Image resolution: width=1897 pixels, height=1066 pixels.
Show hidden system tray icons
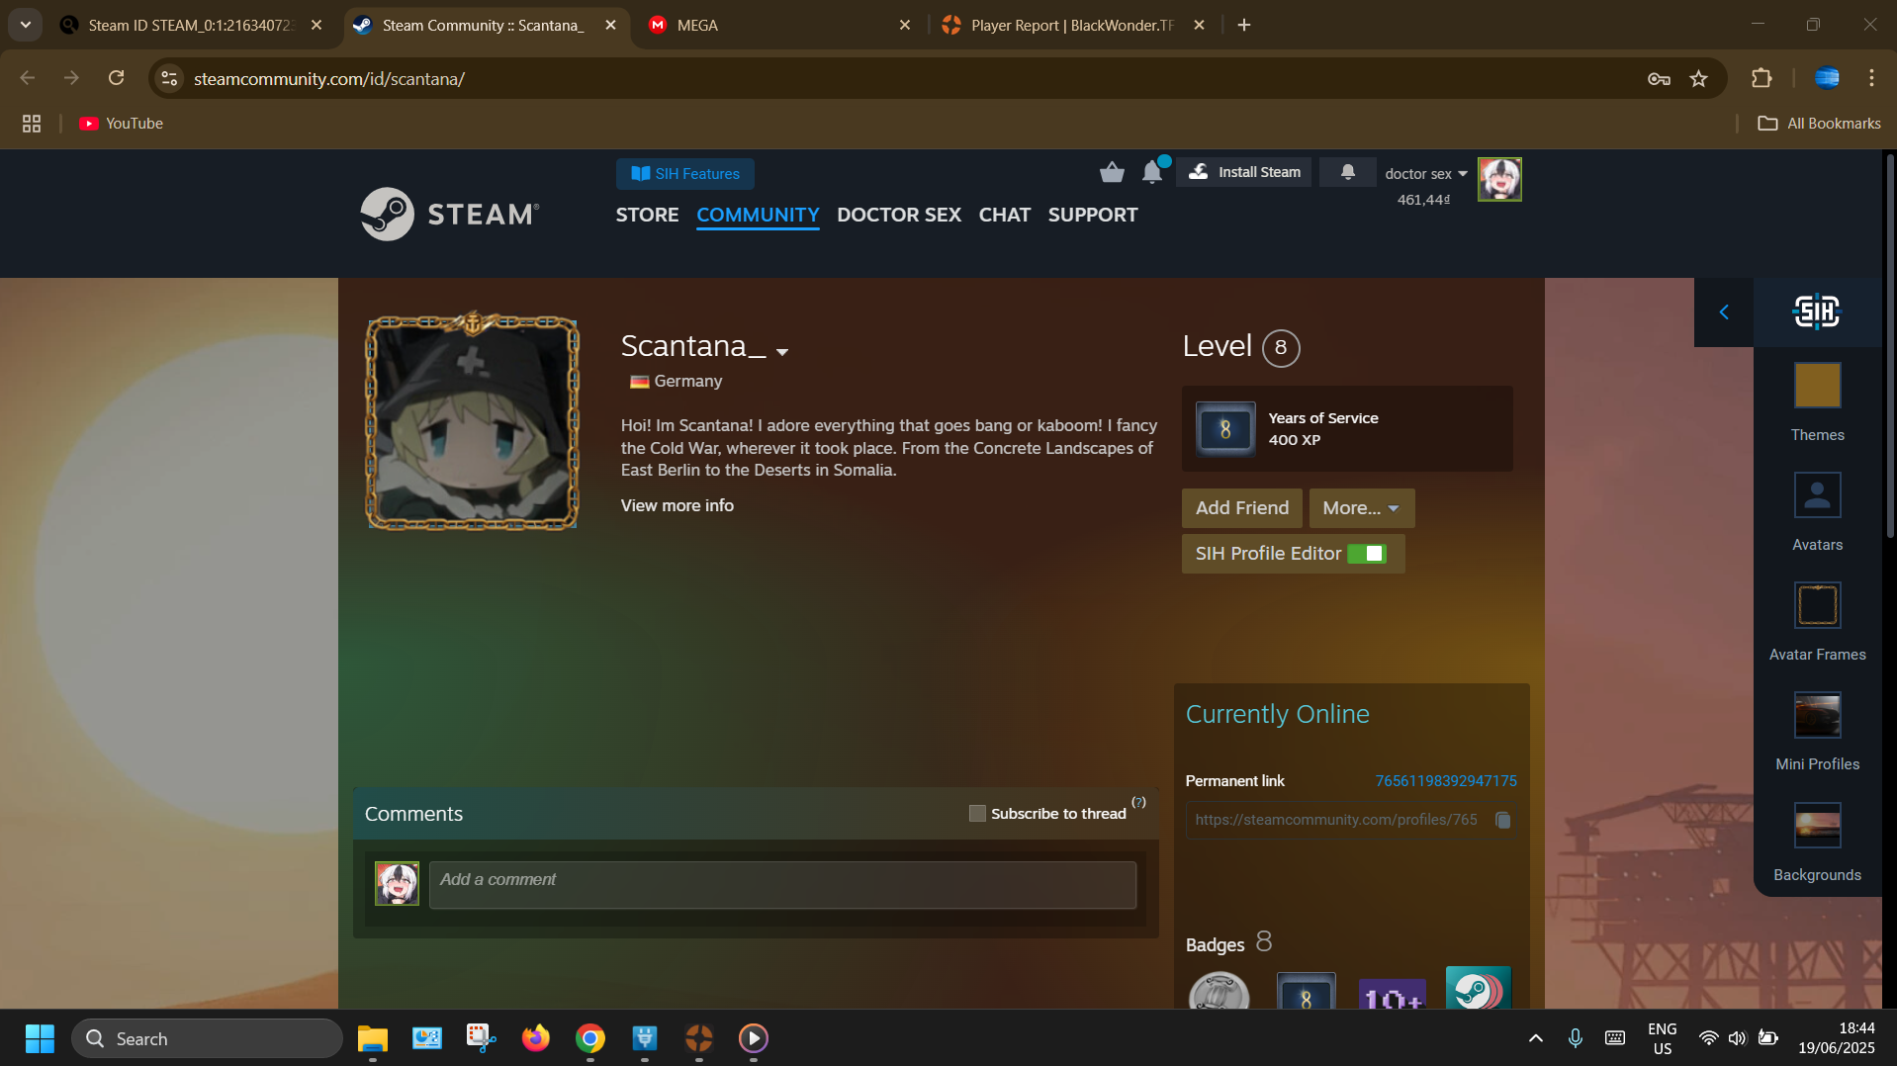tap(1536, 1038)
